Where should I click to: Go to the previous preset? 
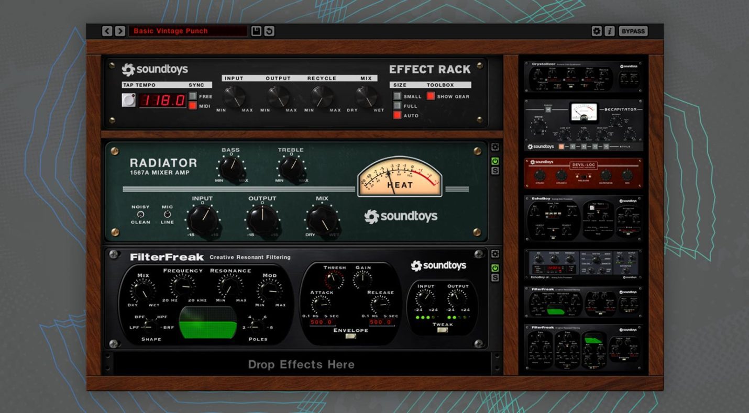click(x=106, y=30)
